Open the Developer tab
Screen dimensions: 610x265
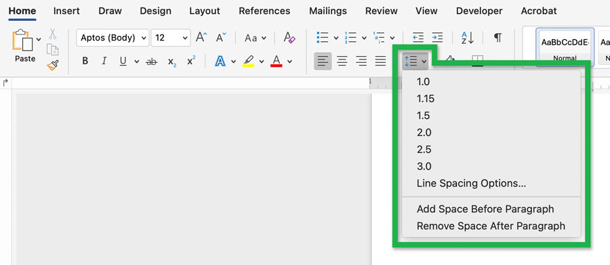479,11
